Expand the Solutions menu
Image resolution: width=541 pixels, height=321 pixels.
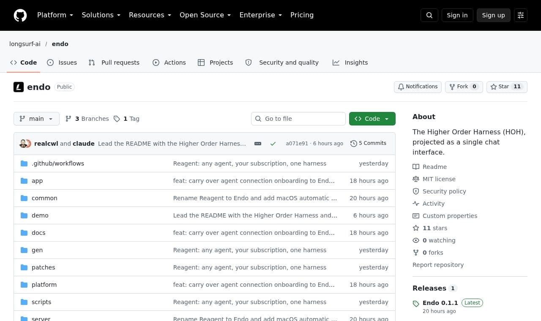coord(101,15)
